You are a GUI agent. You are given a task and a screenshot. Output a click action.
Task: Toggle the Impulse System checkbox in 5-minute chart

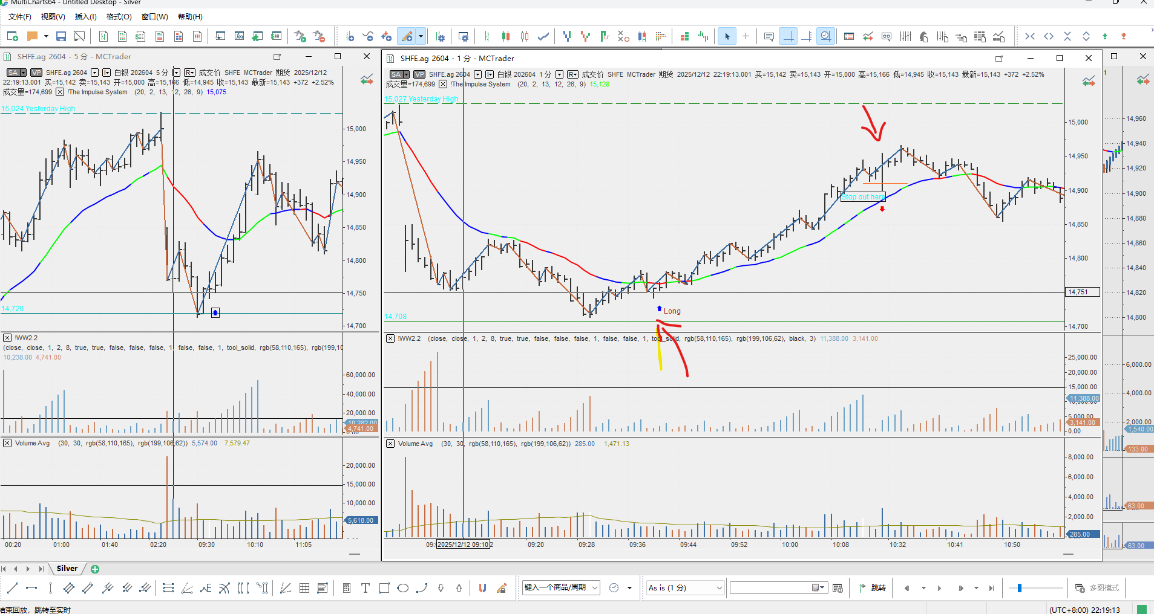60,92
